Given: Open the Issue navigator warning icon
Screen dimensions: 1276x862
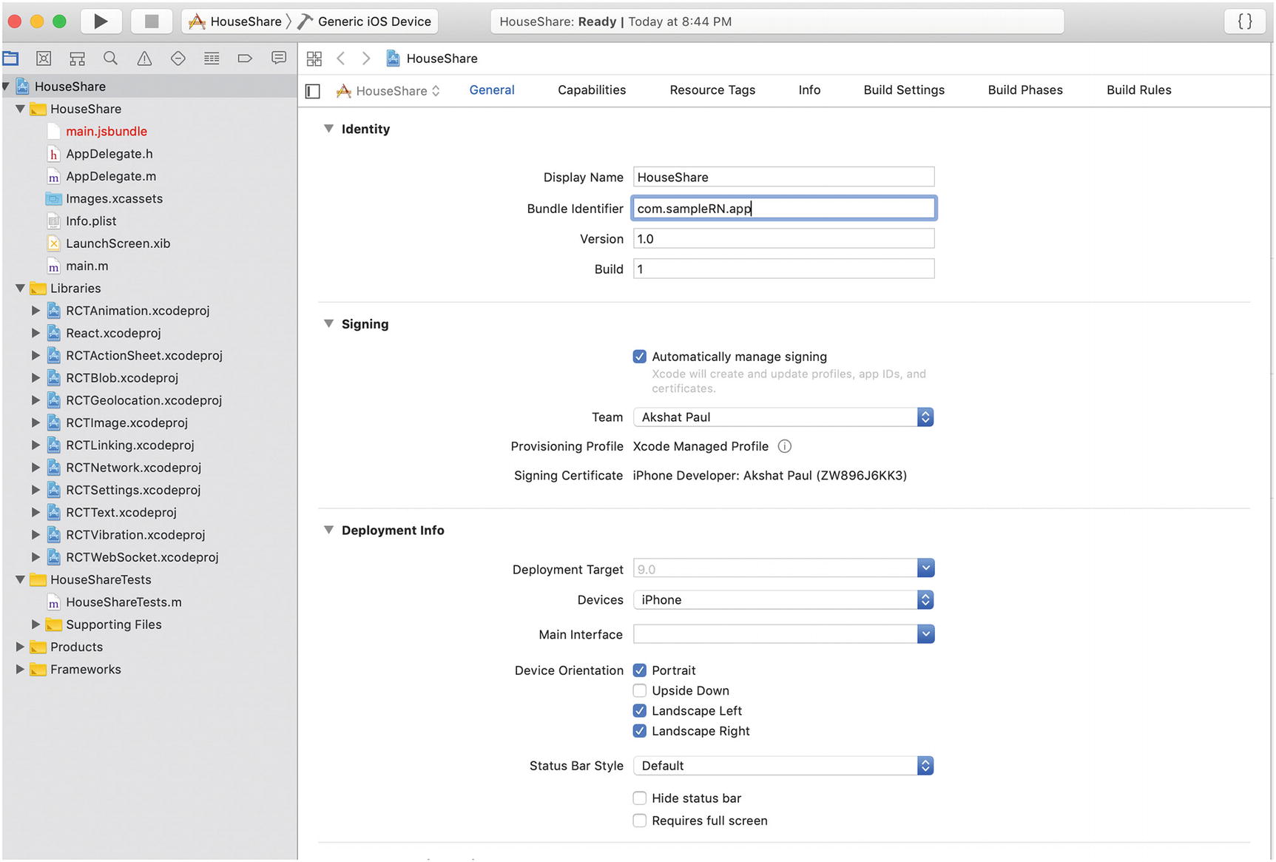Looking at the screenshot, I should tap(144, 58).
